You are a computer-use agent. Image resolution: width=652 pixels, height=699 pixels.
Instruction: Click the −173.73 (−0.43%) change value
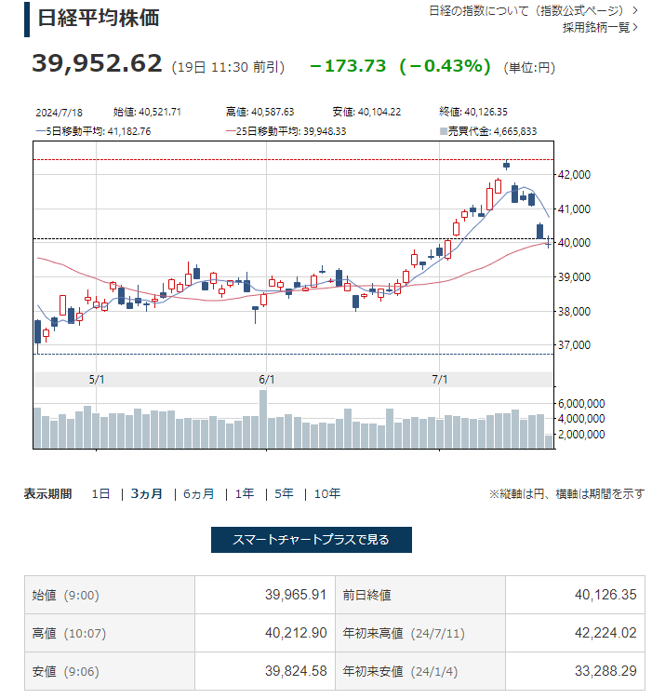tap(400, 66)
